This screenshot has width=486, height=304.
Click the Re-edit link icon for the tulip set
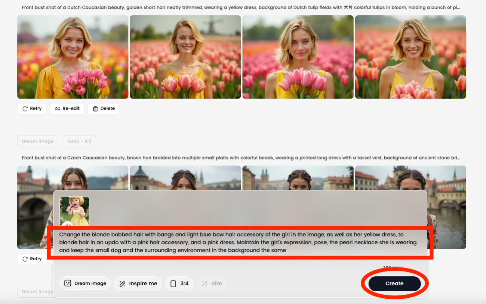[x=58, y=109]
